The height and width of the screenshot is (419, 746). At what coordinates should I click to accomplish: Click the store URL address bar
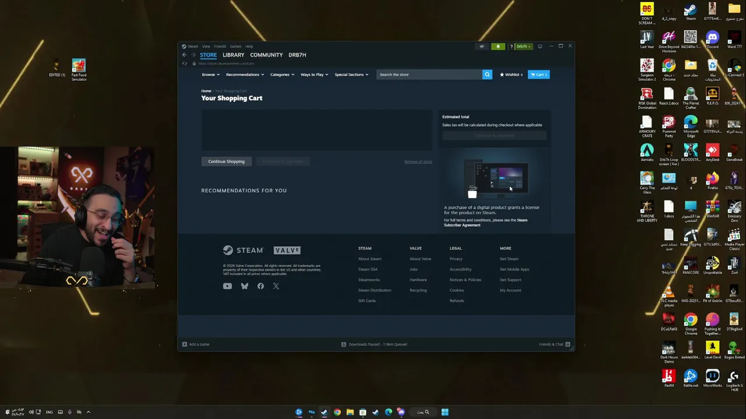point(227,63)
